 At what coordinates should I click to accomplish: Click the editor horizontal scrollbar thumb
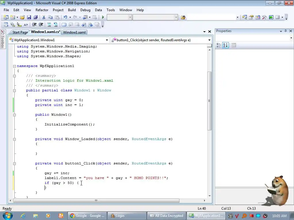[96, 201]
